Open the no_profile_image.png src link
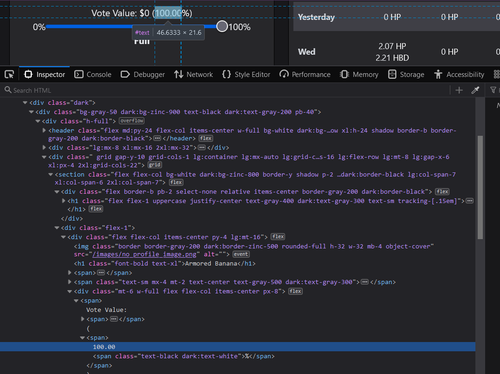The width and height of the screenshot is (500, 374). (144, 254)
